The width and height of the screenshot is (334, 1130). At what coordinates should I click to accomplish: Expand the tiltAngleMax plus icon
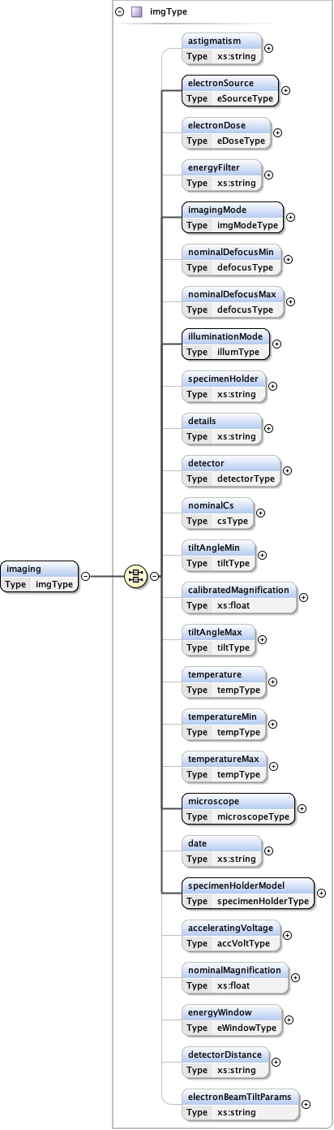click(x=262, y=639)
